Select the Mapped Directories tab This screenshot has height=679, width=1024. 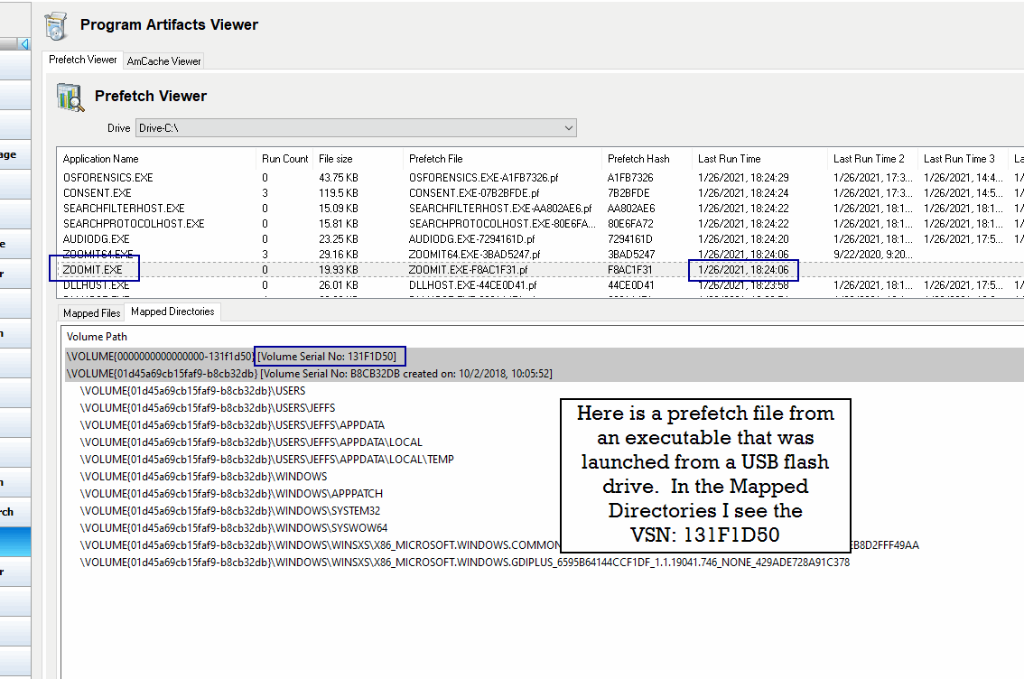172,312
